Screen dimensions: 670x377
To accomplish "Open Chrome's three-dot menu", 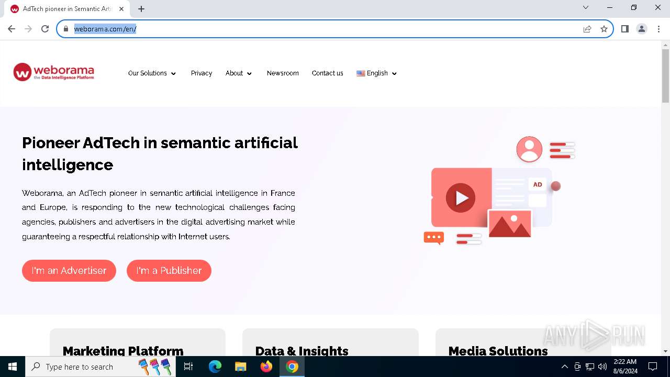I will [658, 29].
